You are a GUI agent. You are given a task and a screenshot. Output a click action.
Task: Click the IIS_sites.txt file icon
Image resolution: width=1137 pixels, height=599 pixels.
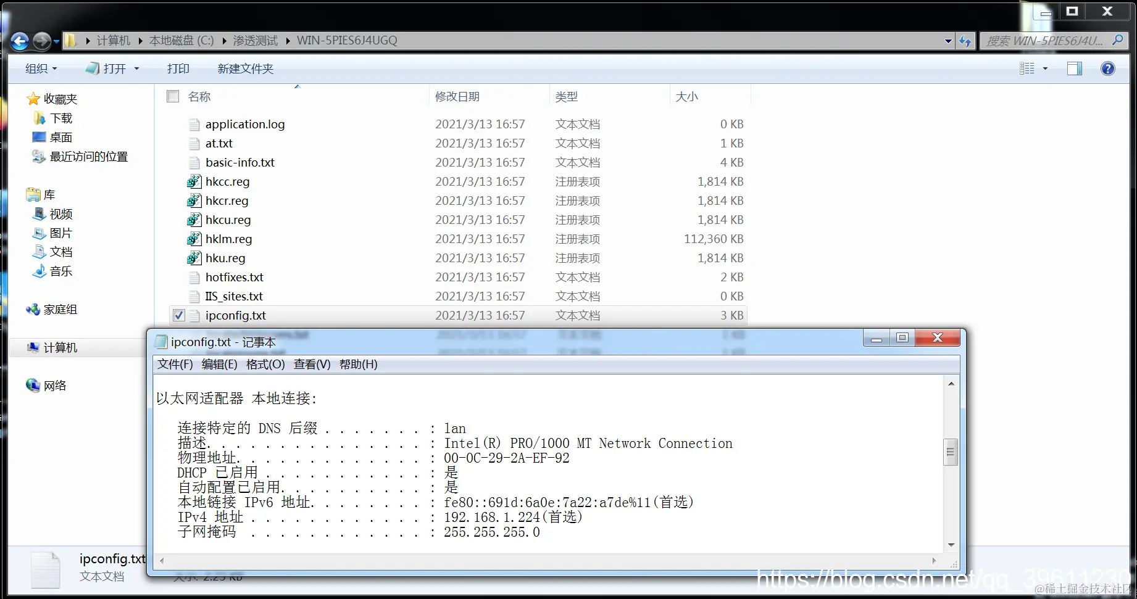click(194, 297)
